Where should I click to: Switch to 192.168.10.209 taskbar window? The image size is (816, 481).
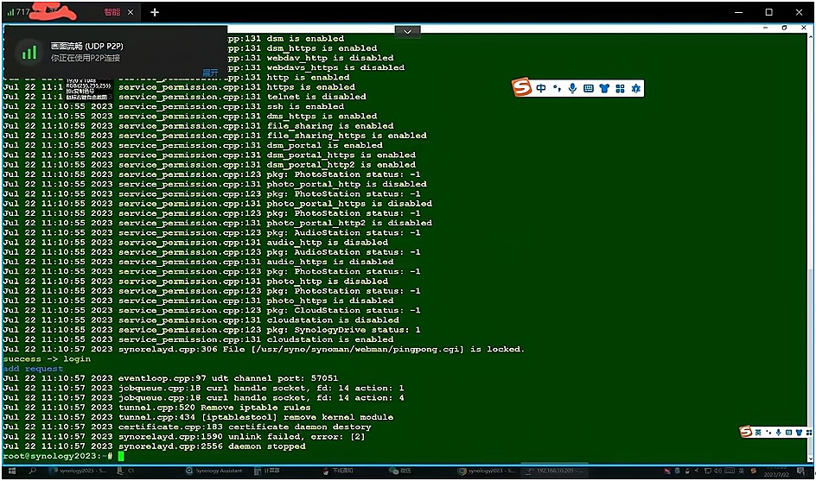(555, 472)
